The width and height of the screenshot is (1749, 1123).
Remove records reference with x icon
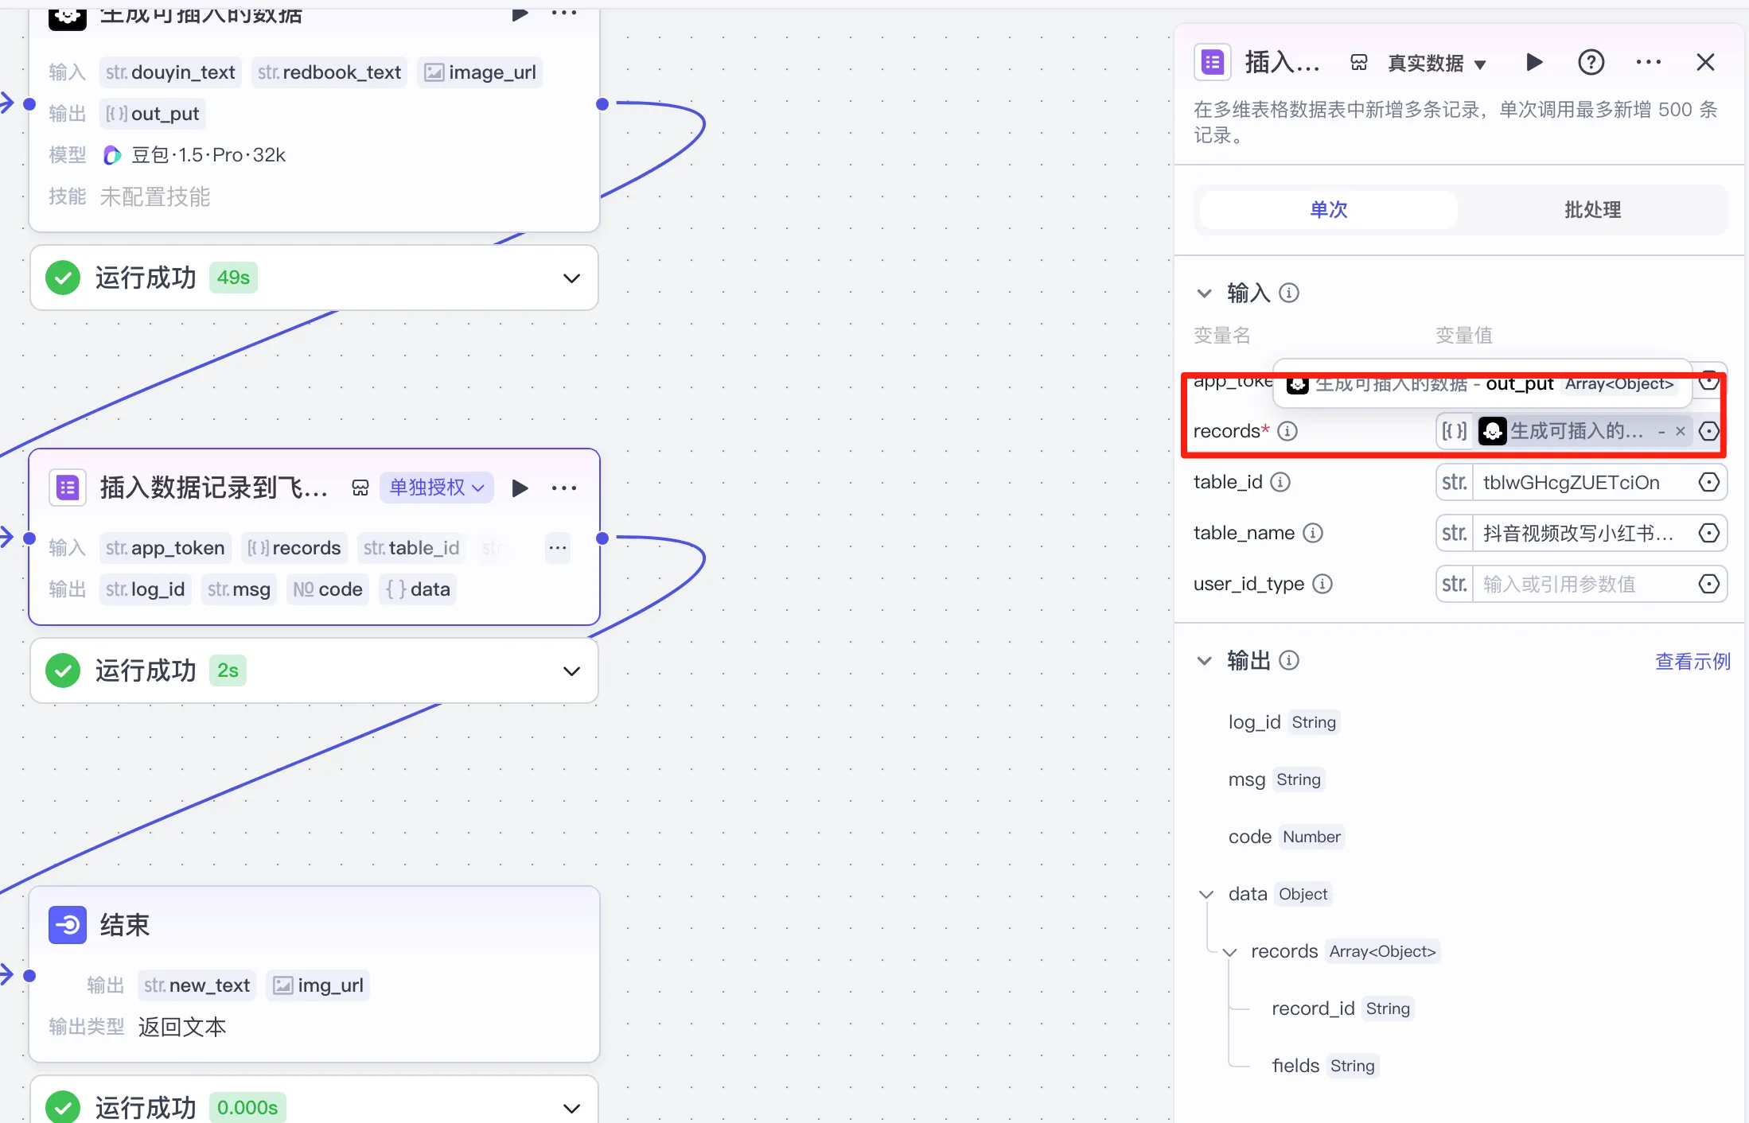point(1680,431)
